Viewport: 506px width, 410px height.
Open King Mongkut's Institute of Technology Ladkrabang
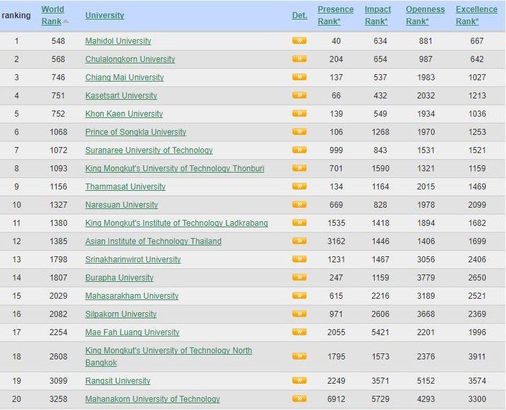[x=177, y=223]
